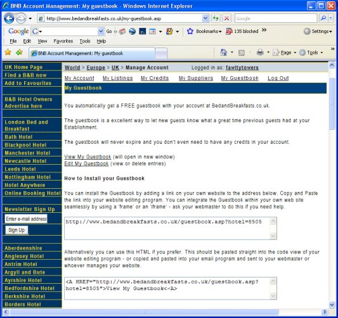This screenshot has width=338, height=318.
Task: Click the Google search box at top right
Action: (276, 18)
